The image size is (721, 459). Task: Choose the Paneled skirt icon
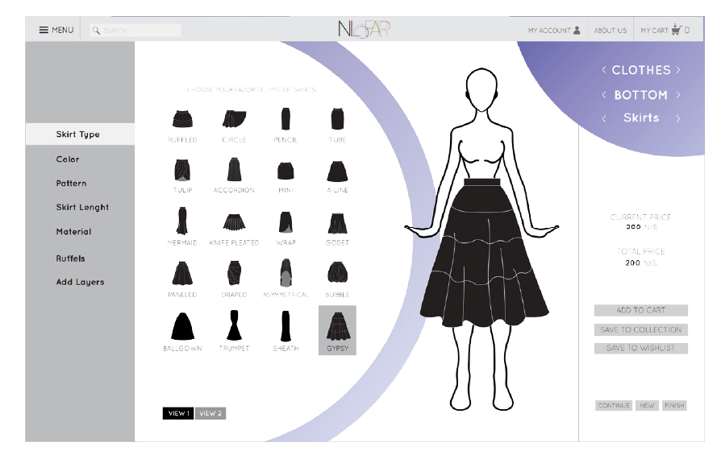click(x=182, y=274)
